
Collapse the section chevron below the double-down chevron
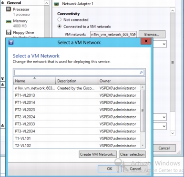(x=2, y=84)
